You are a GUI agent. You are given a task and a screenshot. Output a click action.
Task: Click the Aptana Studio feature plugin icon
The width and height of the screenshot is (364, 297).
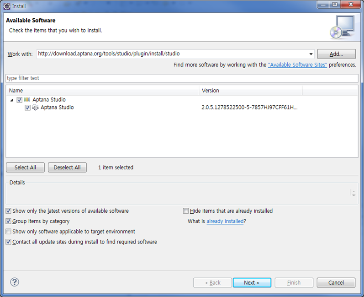pyautogui.click(x=35, y=107)
